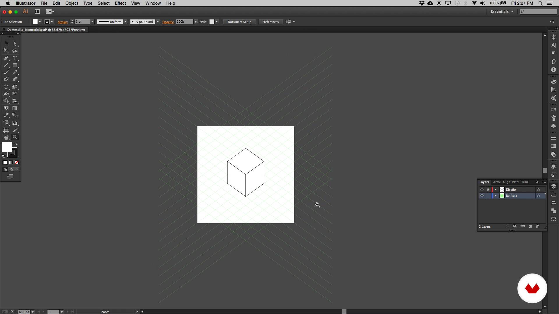Screen dimensions: 559x314
Task: Select the Paintbrush tool
Action: (x=6, y=72)
